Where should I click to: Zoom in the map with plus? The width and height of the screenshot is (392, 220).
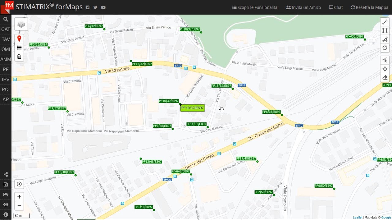[x=19, y=197]
